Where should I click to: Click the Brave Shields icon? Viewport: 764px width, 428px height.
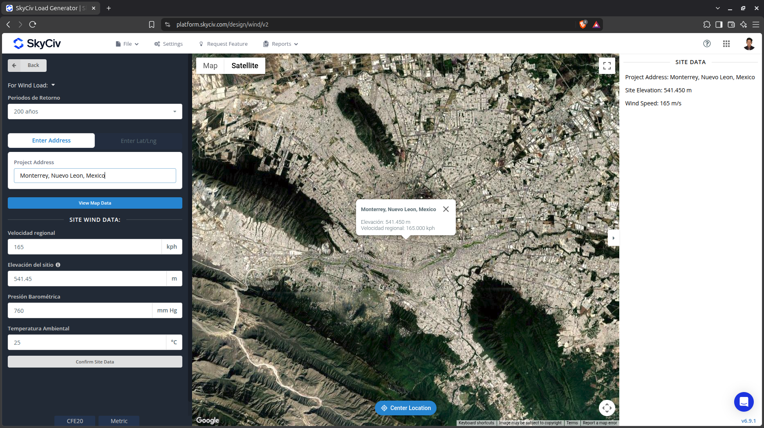pos(583,25)
